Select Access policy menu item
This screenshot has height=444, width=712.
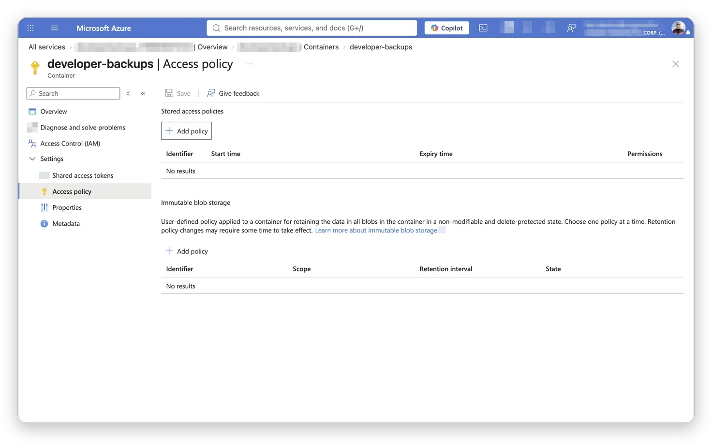coord(85,191)
